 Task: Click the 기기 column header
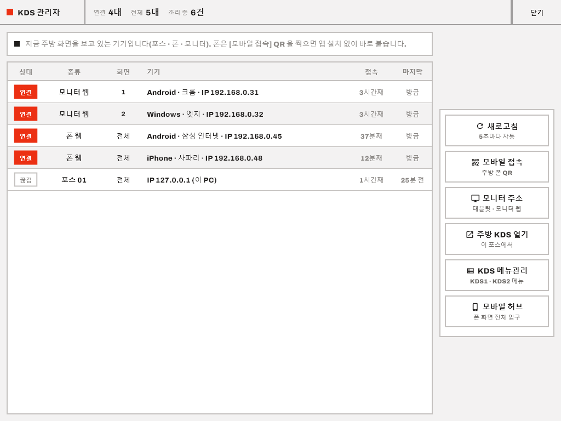pos(153,72)
